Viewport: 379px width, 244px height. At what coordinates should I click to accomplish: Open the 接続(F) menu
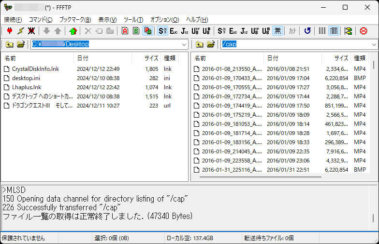[13, 19]
